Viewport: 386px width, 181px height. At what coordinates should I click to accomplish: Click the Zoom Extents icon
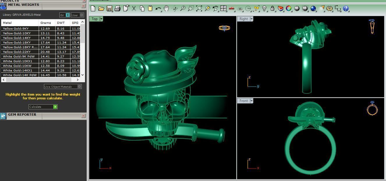(199, 8)
